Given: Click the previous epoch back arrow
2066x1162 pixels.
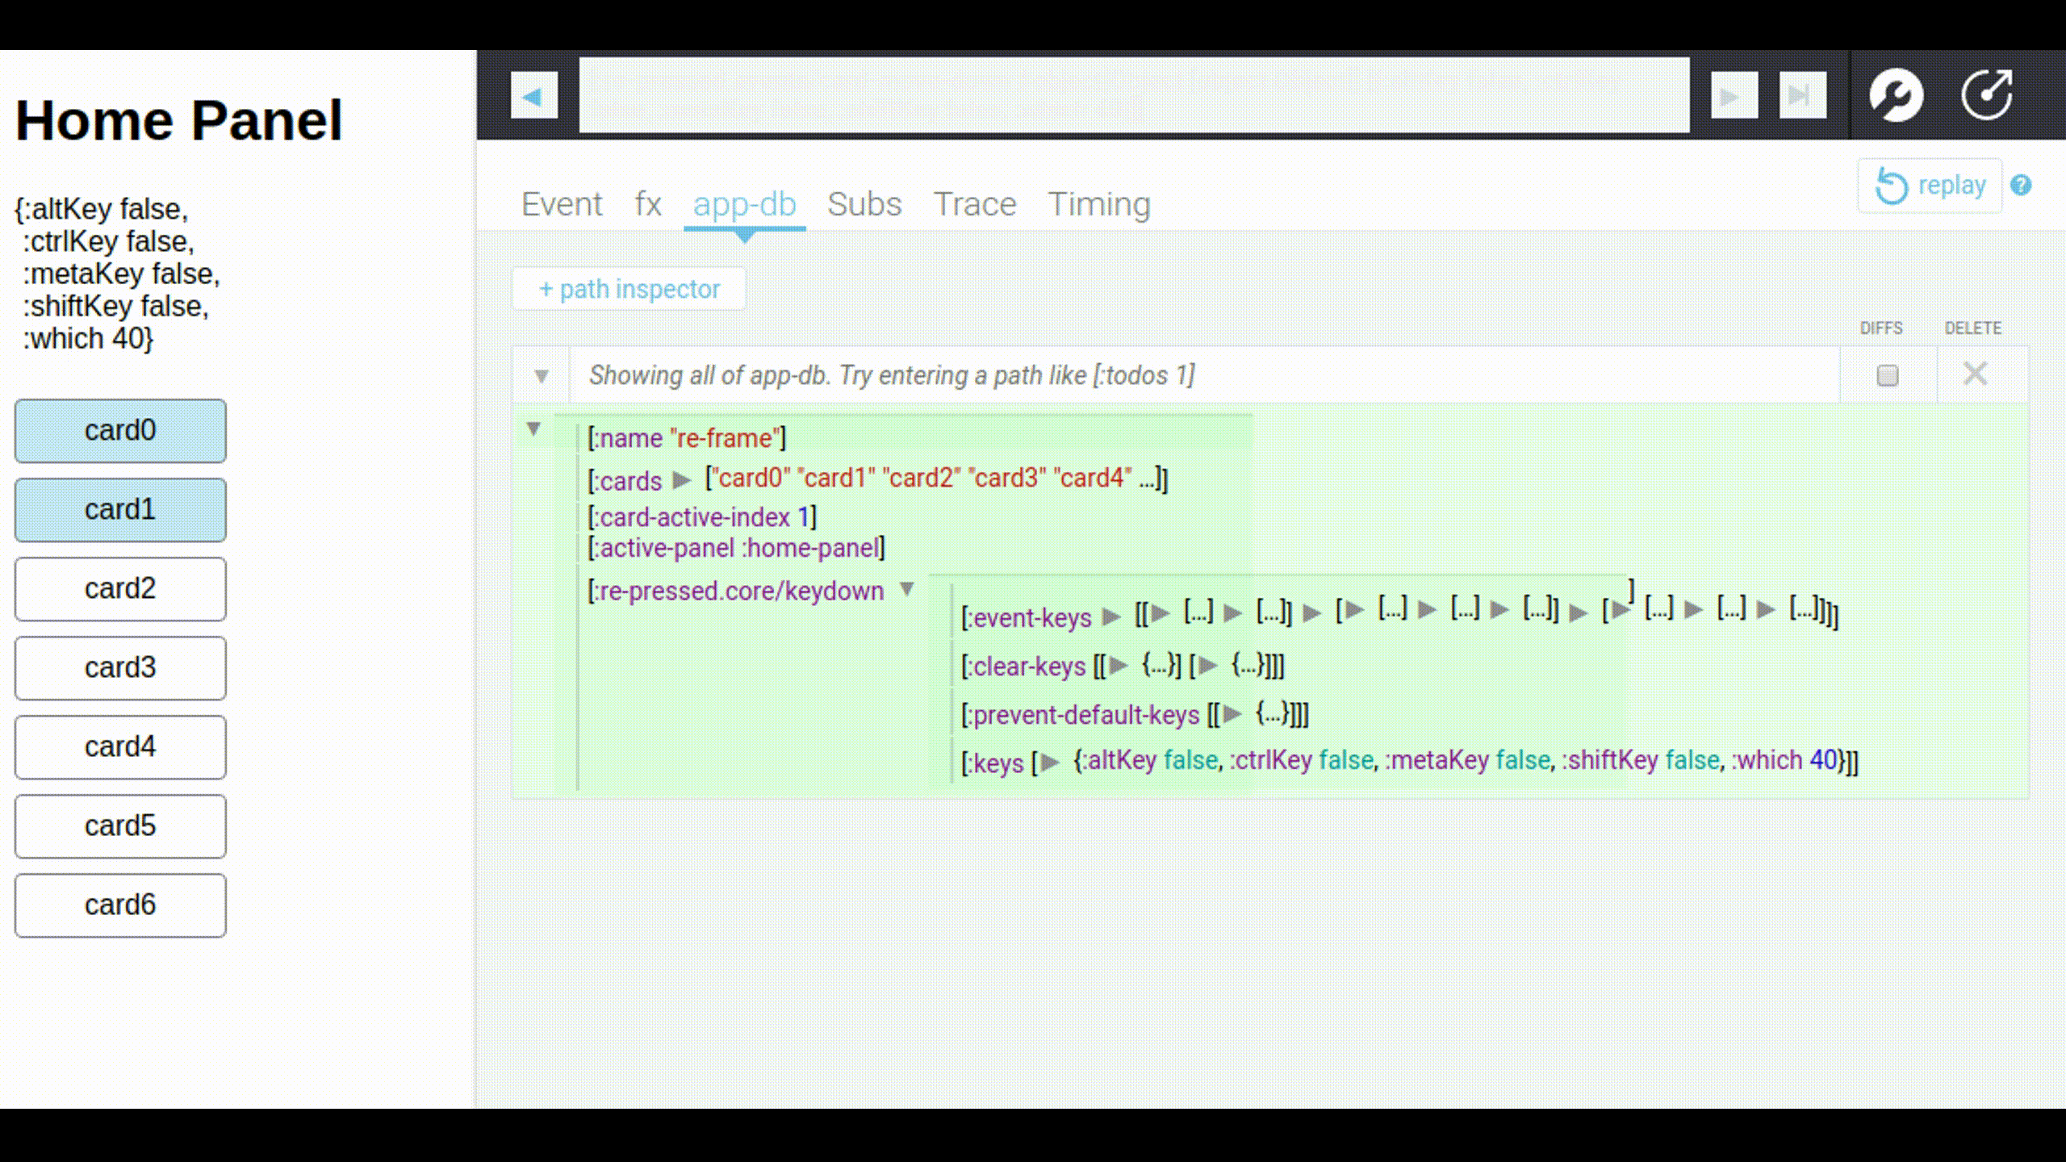Looking at the screenshot, I should pos(533,96).
